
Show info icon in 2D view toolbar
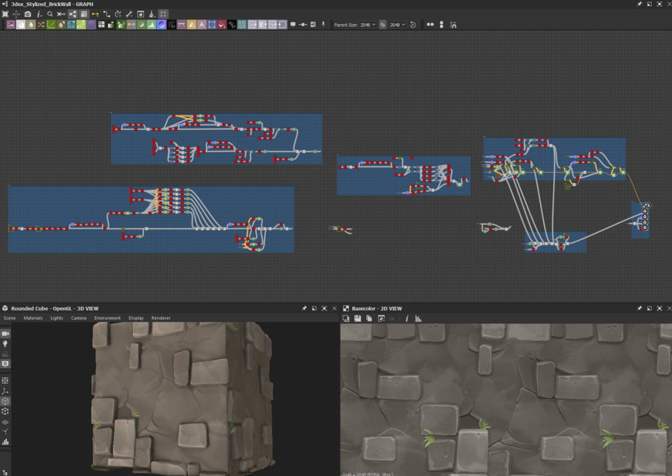coord(407,318)
